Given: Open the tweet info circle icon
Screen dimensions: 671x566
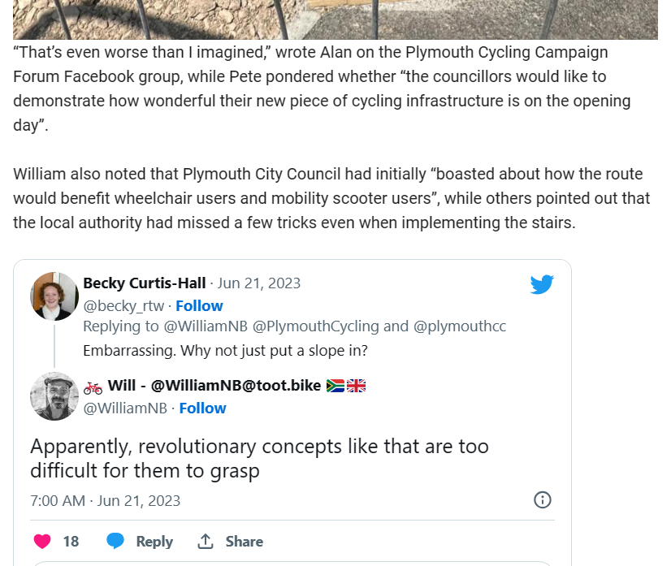Looking at the screenshot, I should point(543,499).
